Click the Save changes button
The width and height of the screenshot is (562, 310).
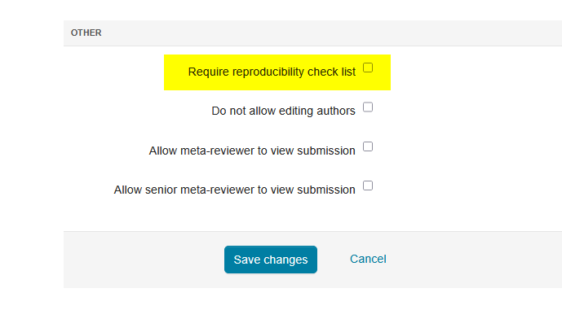tap(271, 260)
